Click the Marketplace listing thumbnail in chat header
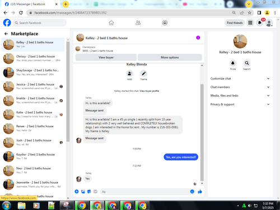This screenshot has width=280, height=210. click(78, 49)
